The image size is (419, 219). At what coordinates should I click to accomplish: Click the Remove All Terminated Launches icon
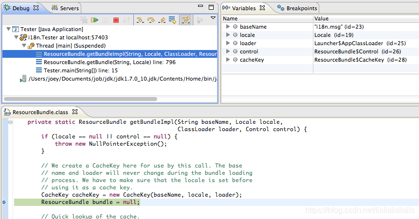tap(84, 20)
